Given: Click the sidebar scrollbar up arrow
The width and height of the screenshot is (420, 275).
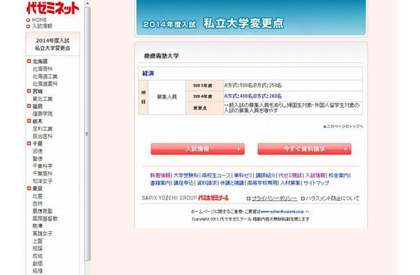Looking at the screenshot, I should [x=87, y=3].
